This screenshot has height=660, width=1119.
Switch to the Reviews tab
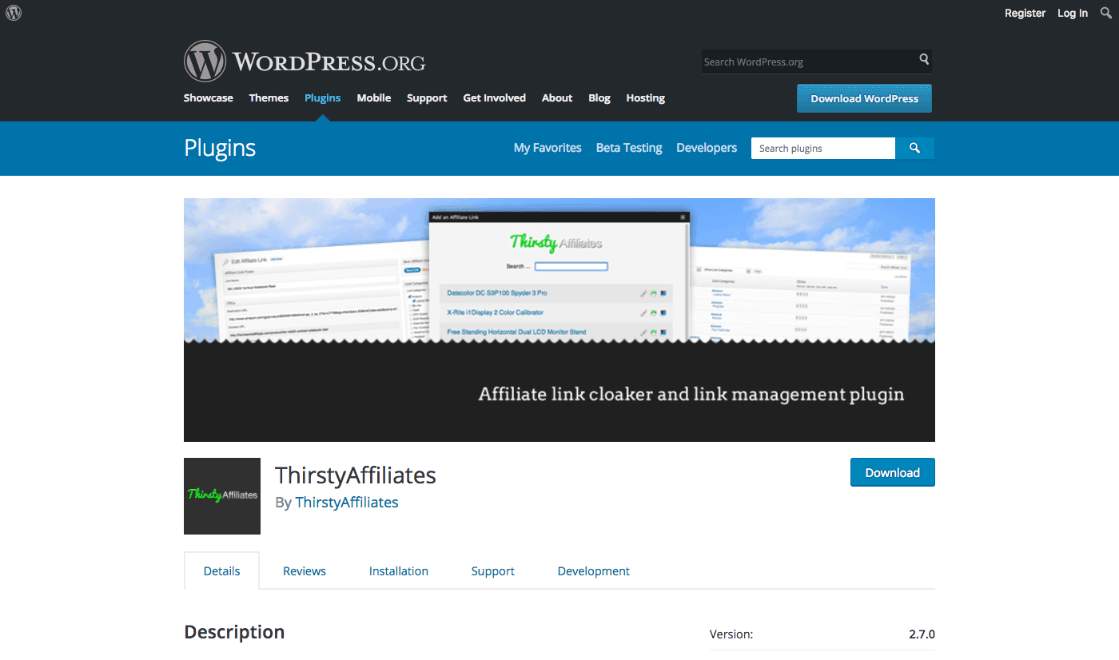(304, 571)
